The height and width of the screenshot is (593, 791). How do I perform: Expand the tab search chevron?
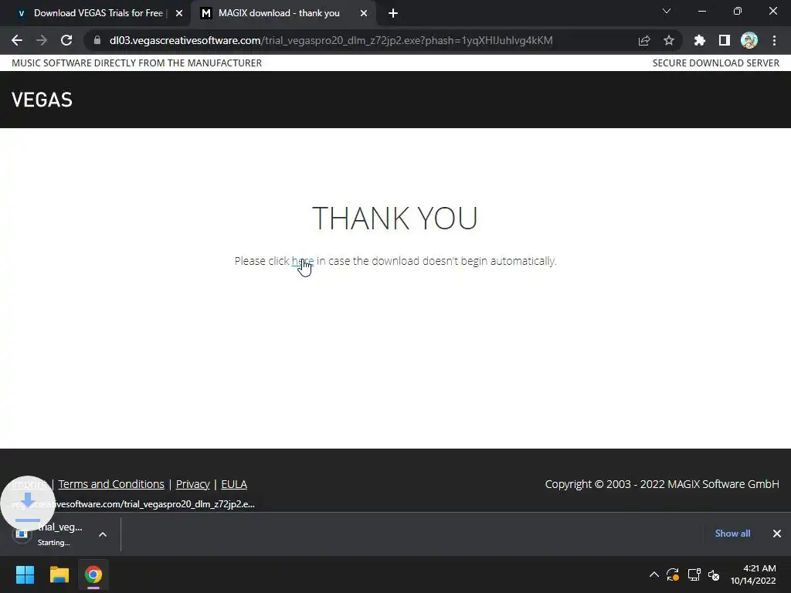[x=667, y=11]
